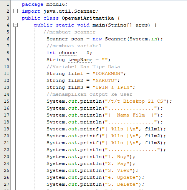
Task: Click line number 1 in the gutter
Action: 8,4
